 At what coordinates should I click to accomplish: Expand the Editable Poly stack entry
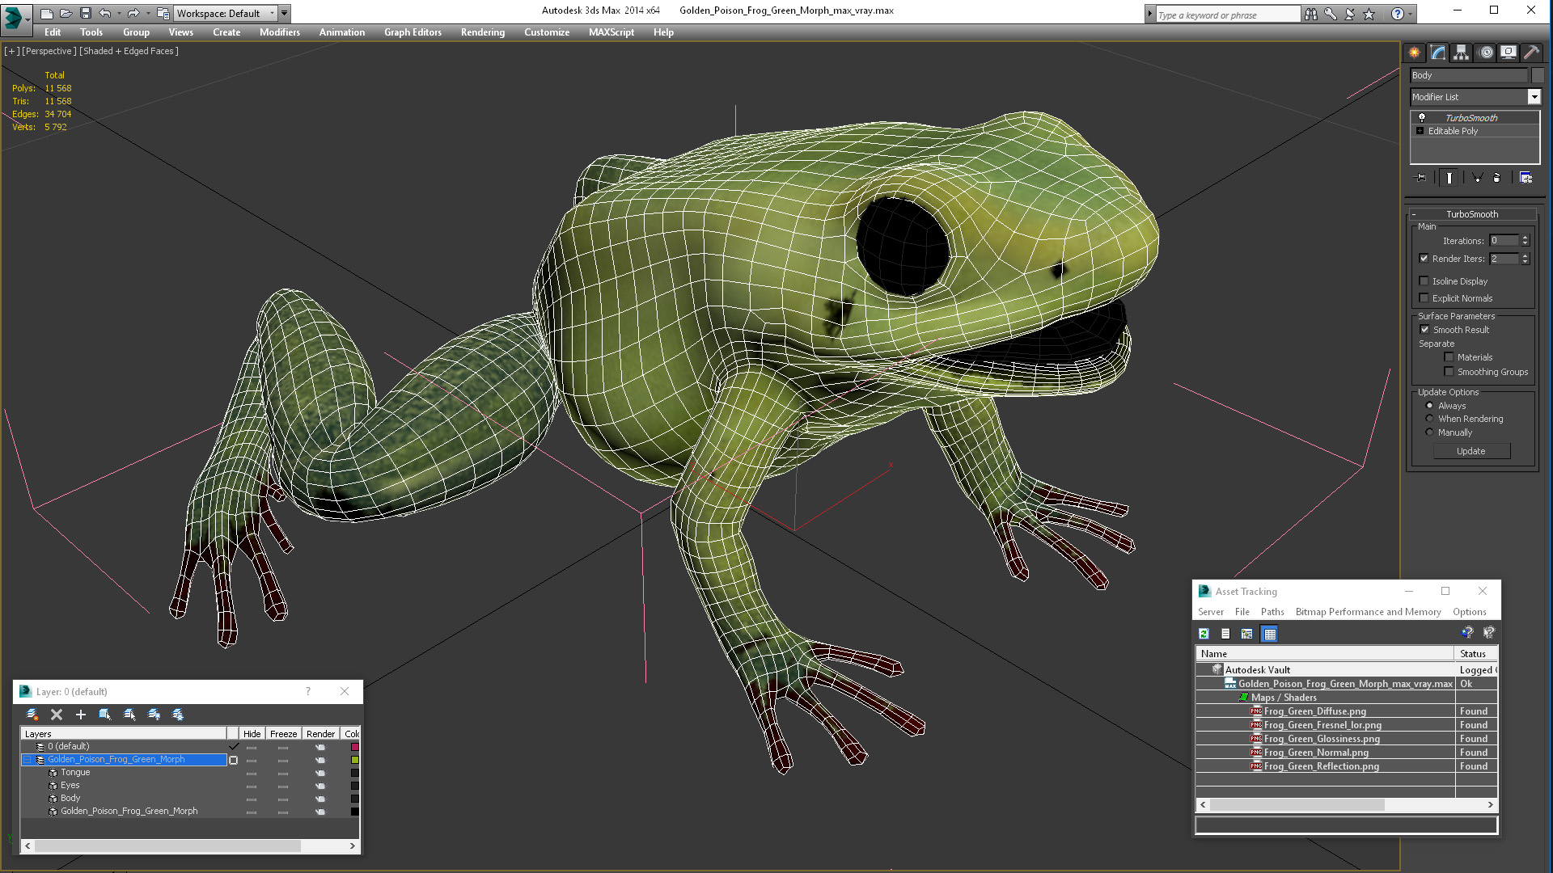1420,131
